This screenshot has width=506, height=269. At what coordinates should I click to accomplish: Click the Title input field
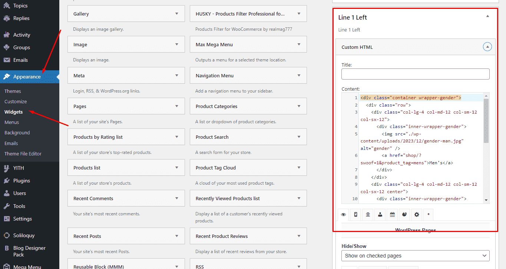415,74
